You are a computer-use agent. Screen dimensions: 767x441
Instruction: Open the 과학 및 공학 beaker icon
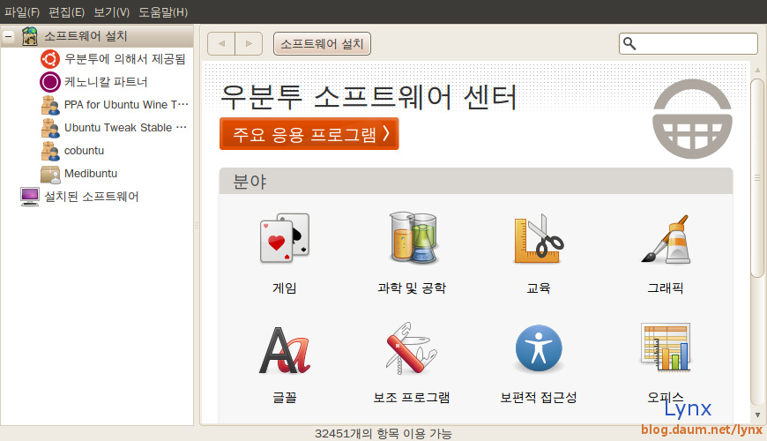pos(413,238)
